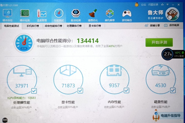This screenshot has width=185, height=123.
Task: Click the dropdown menu arrow in title bar
Action: 167,5
